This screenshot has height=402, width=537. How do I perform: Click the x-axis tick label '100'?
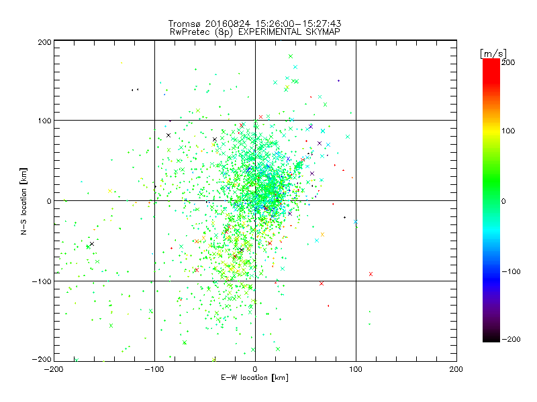click(x=356, y=369)
